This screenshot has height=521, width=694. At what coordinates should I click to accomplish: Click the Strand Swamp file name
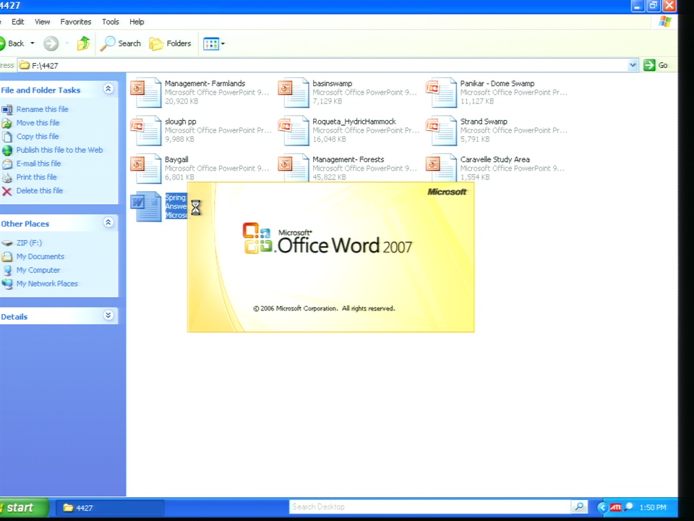[484, 122]
